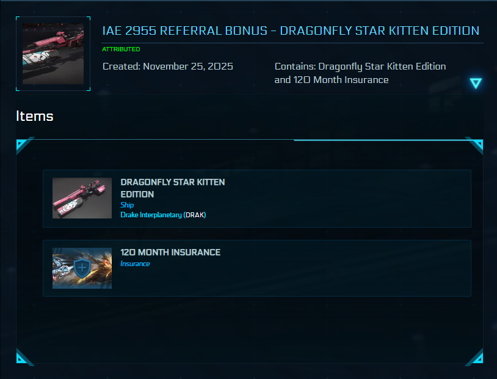Open the Dragonfly Star Kitten ship thumbnail
The width and height of the screenshot is (497, 379).
[x=82, y=198]
